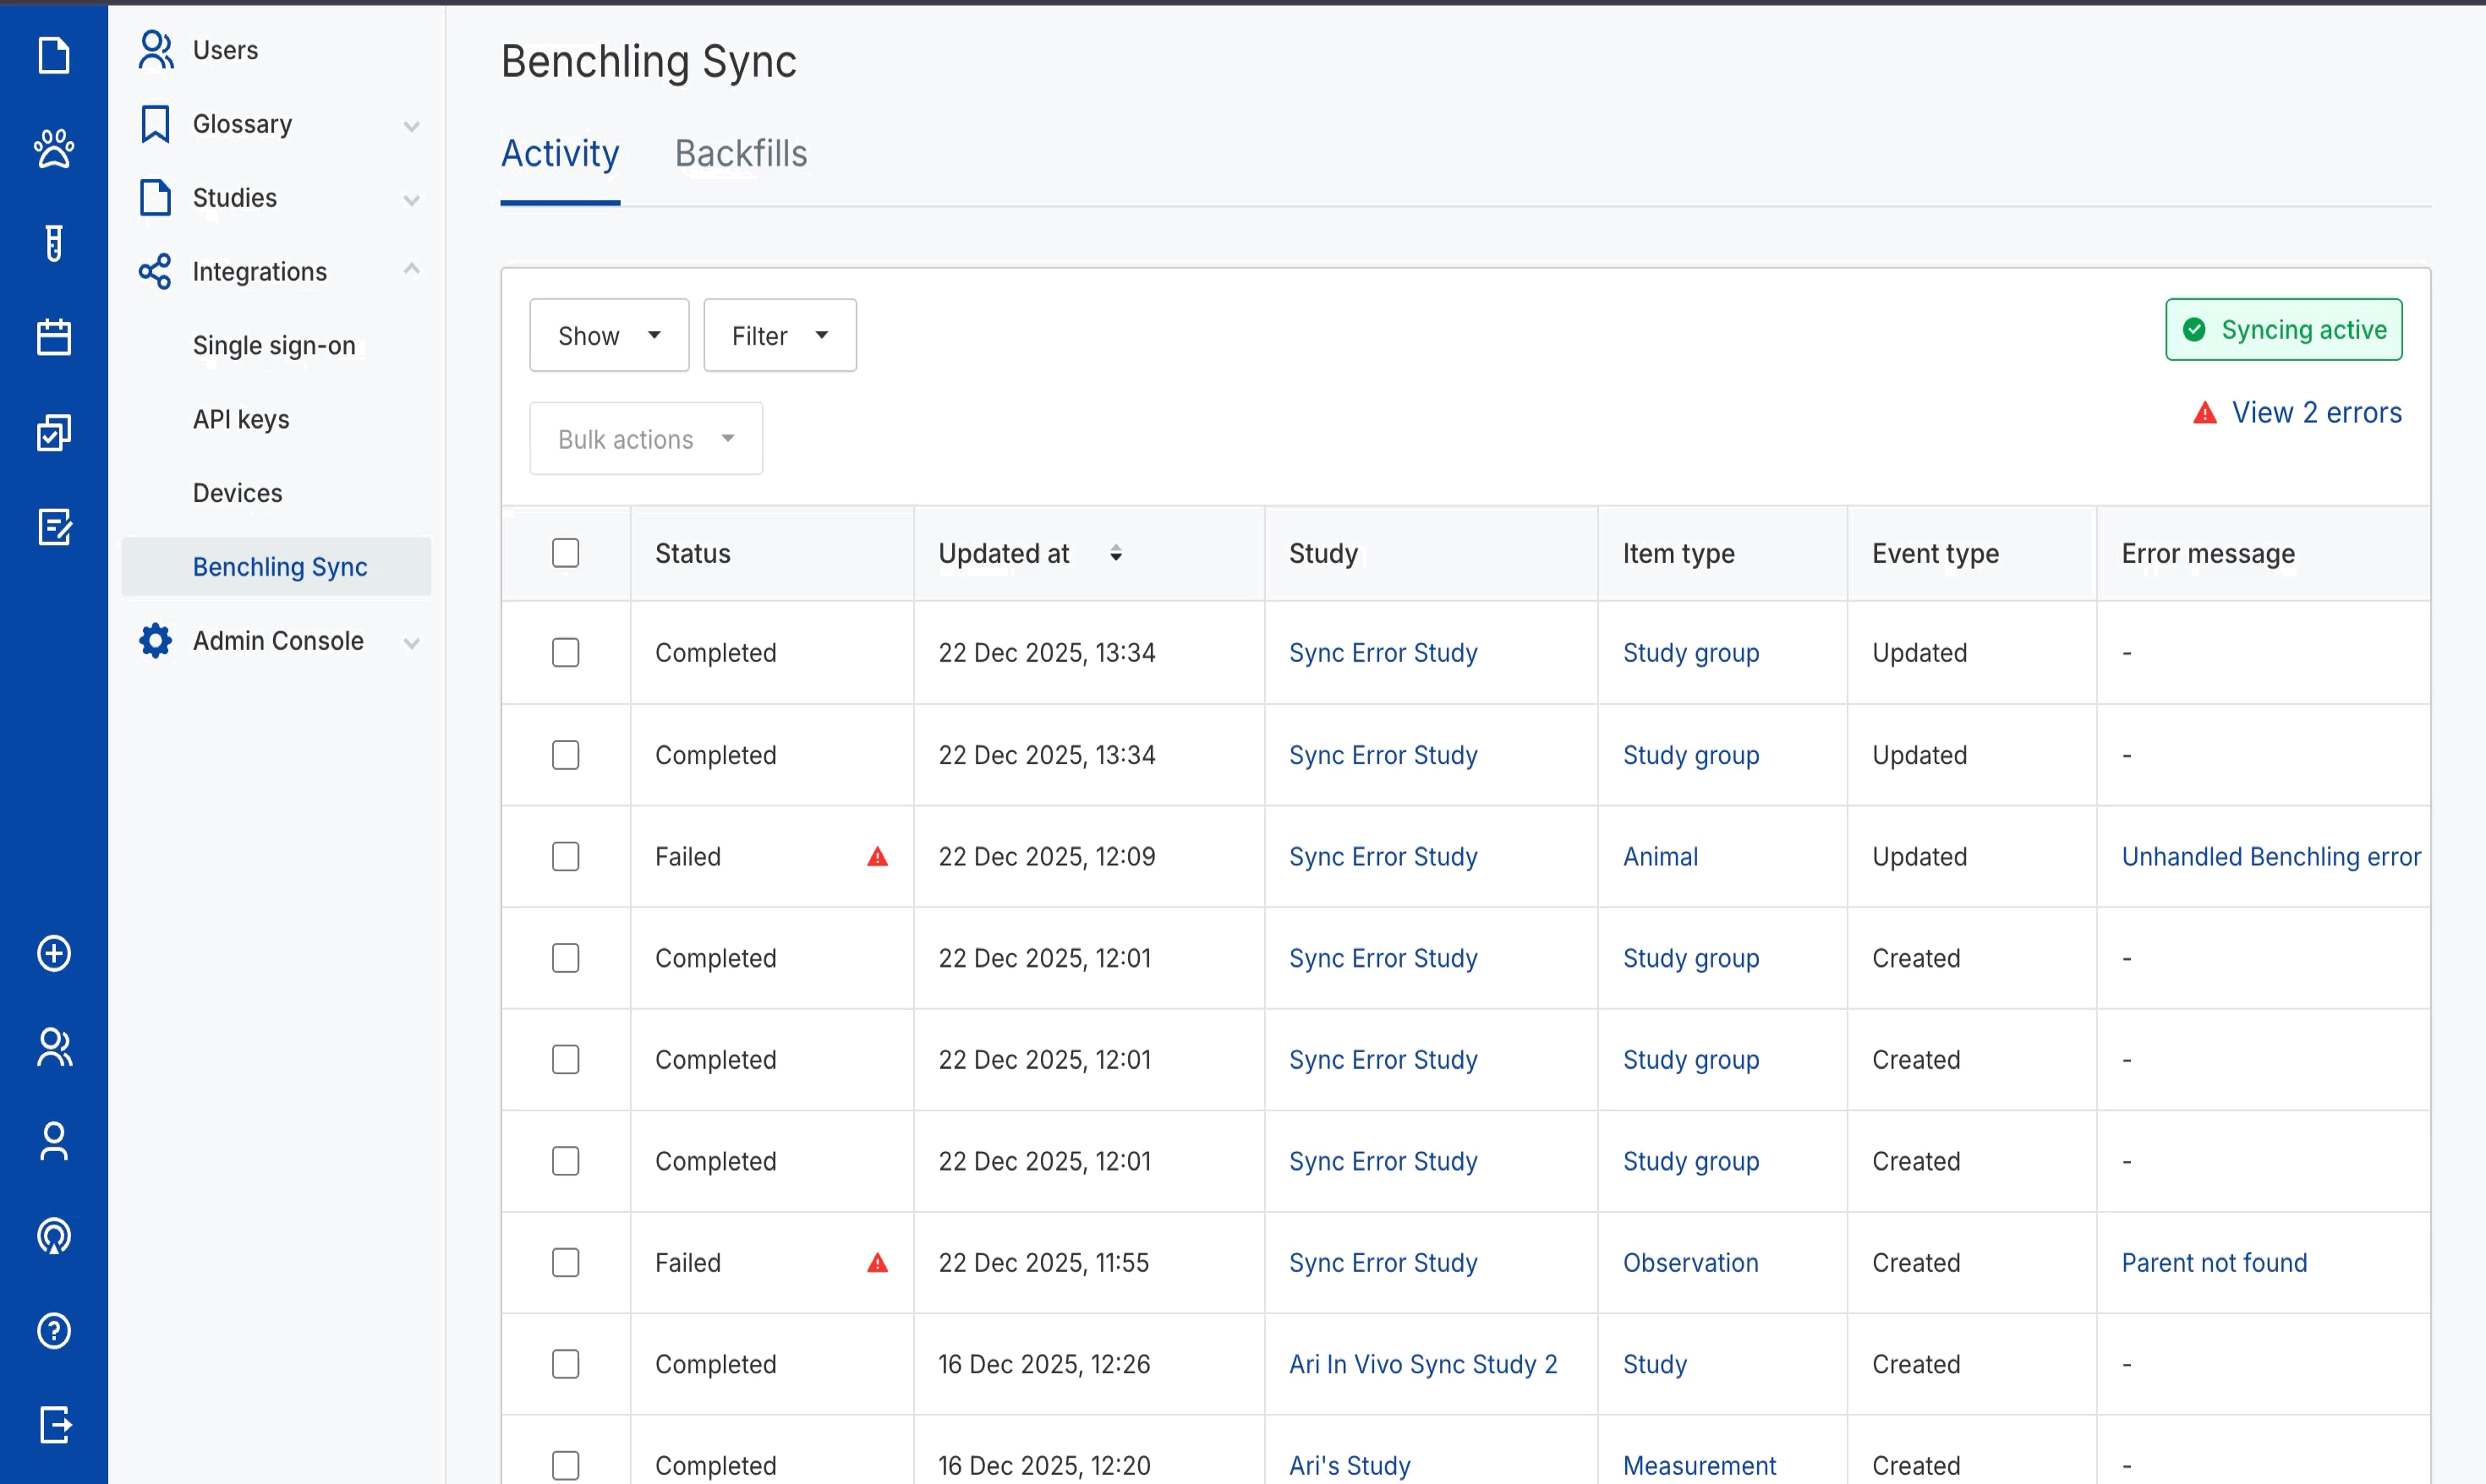The width and height of the screenshot is (2486, 1484).
Task: Click the circled plus create icon
Action: 54,953
